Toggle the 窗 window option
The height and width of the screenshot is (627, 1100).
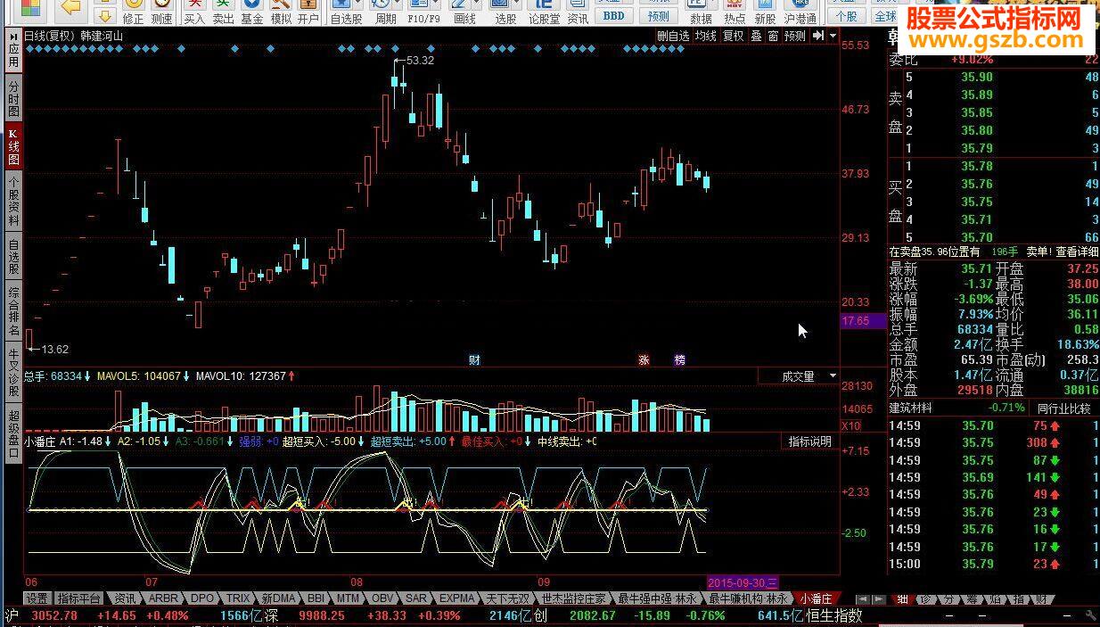[x=773, y=36]
